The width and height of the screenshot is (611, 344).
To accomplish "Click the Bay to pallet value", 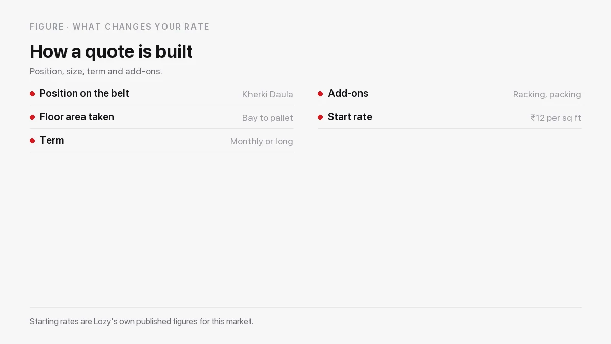I will click(268, 118).
